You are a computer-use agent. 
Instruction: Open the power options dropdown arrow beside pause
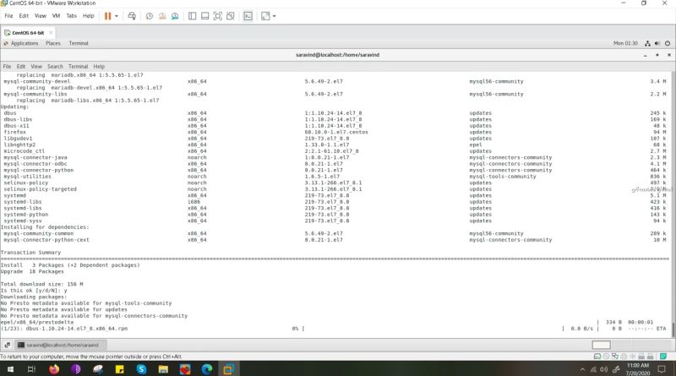pos(117,16)
